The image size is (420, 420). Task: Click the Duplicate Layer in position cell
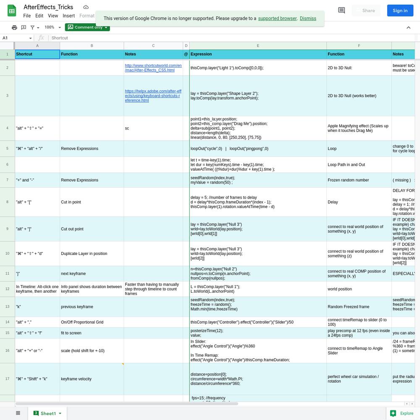[x=92, y=253]
